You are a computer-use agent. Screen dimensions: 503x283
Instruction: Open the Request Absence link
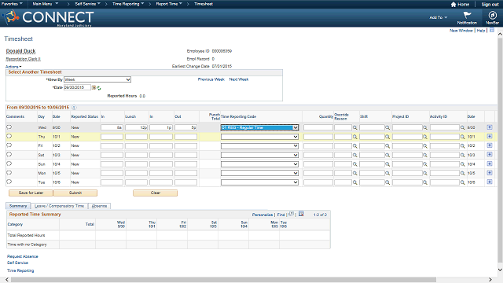pyautogui.click(x=23, y=256)
